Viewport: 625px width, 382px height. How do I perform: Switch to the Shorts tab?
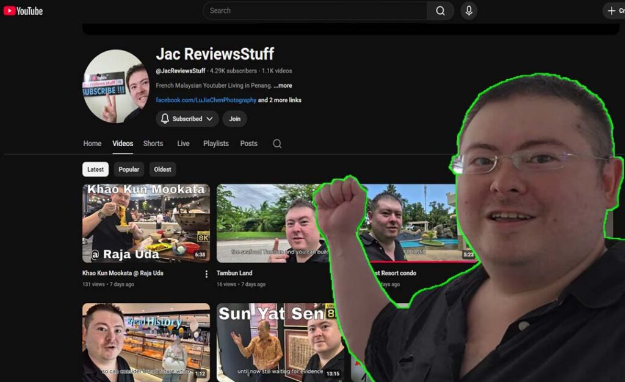coord(153,144)
